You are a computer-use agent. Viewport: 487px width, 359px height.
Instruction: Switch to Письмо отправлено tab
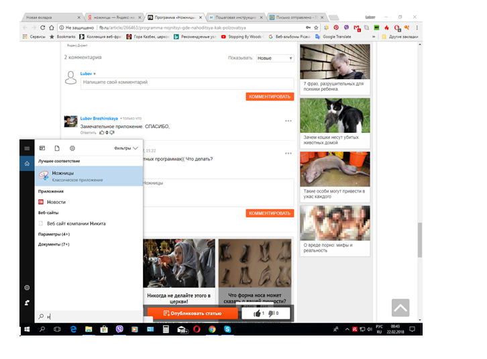296,17
